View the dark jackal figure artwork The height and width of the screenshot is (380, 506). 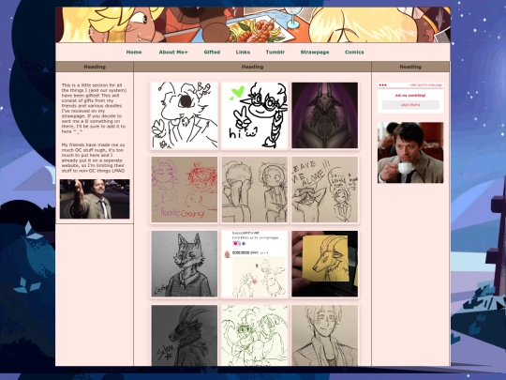[x=324, y=115]
